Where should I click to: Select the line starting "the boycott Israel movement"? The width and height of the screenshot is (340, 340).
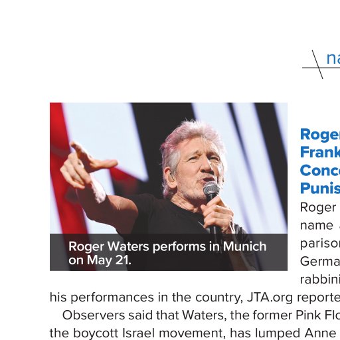coord(195,333)
